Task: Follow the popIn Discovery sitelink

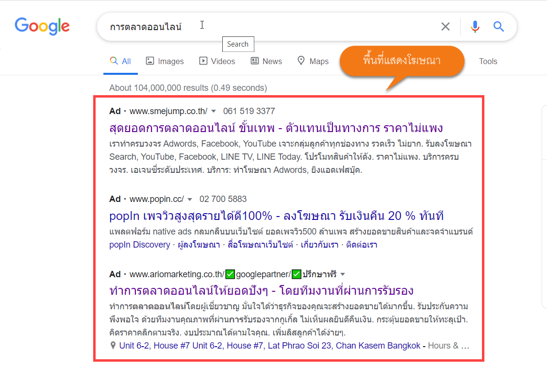Action: [140, 245]
